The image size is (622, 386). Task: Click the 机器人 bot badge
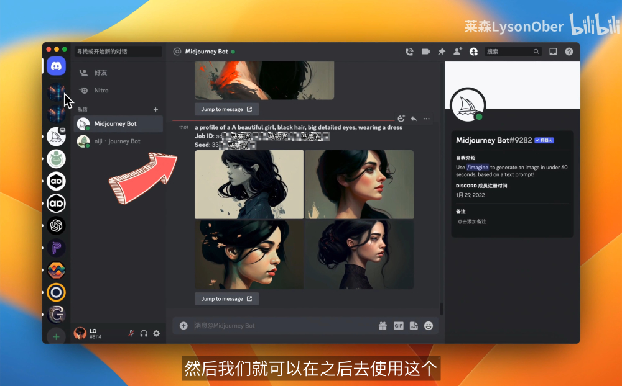(x=544, y=140)
